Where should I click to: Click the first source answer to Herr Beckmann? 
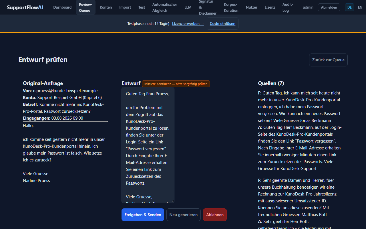[300, 148]
